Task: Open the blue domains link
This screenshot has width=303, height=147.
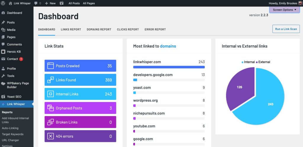Action: coord(168,46)
